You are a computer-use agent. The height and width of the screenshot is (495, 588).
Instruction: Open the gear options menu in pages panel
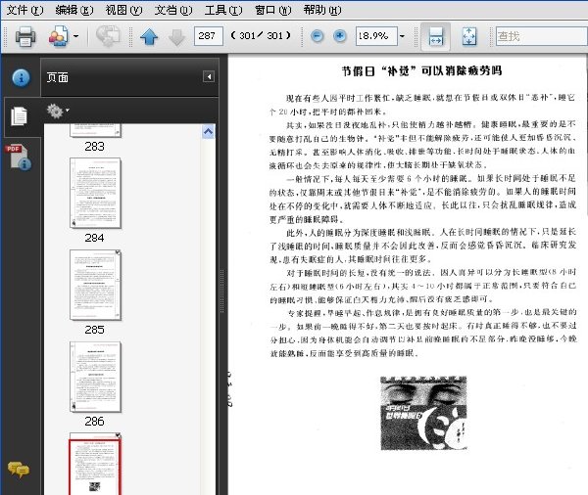pyautogui.click(x=58, y=111)
